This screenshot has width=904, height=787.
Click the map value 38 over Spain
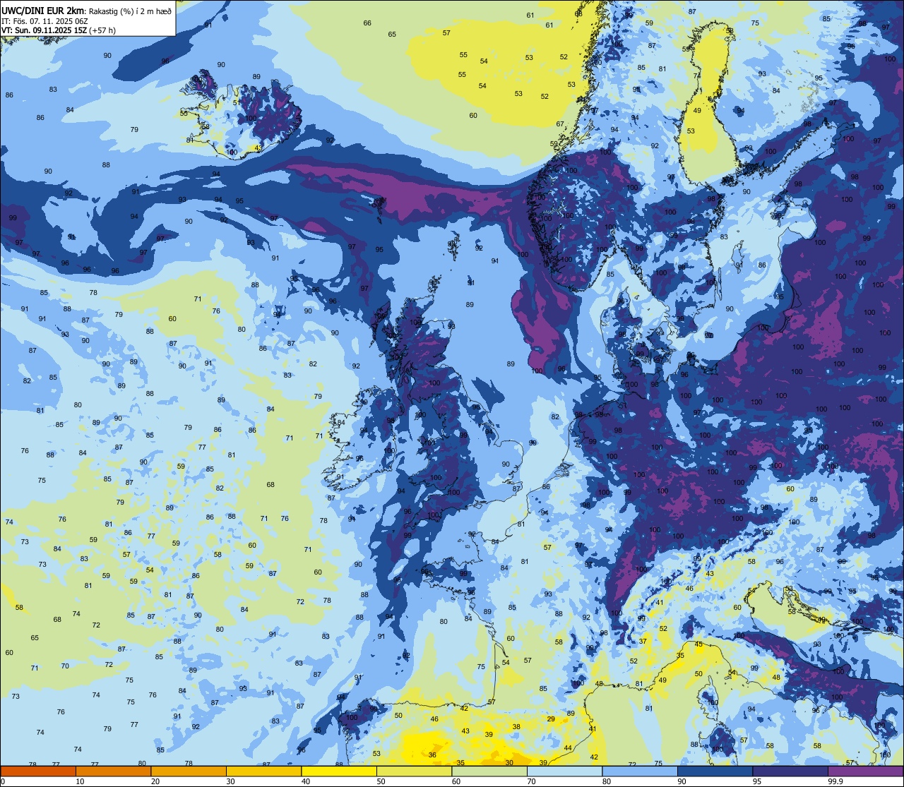tap(516, 726)
